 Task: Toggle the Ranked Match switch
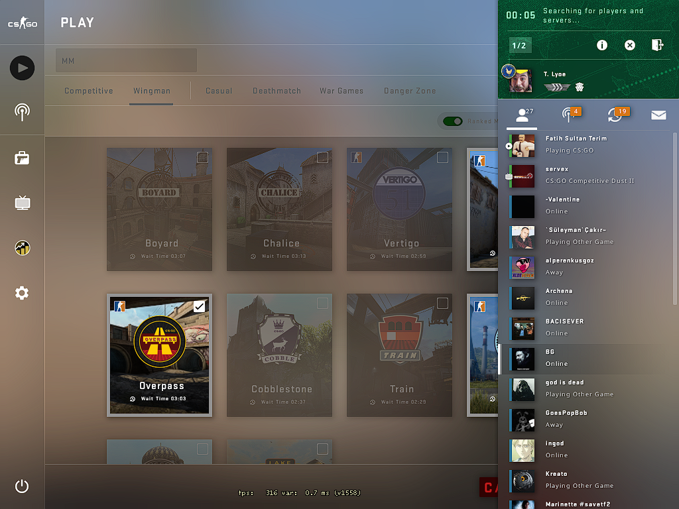pos(453,121)
